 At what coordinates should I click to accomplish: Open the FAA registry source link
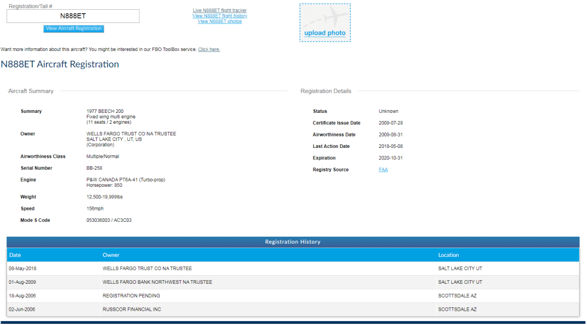(x=383, y=170)
